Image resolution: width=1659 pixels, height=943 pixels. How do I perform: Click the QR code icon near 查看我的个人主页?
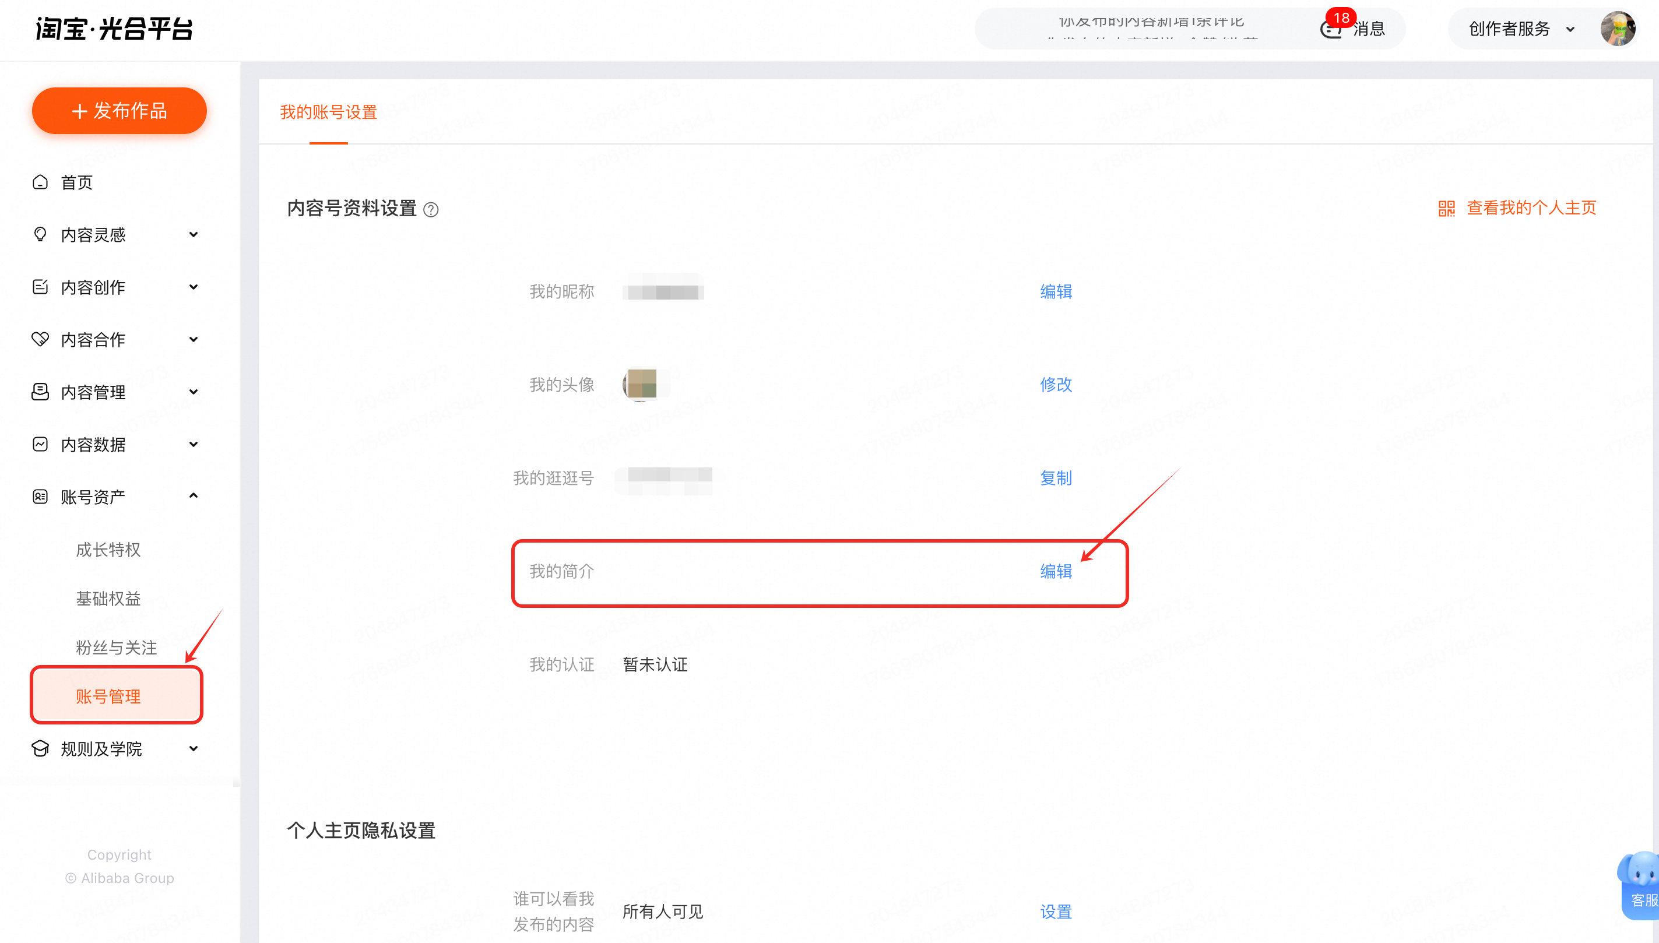click(x=1446, y=209)
